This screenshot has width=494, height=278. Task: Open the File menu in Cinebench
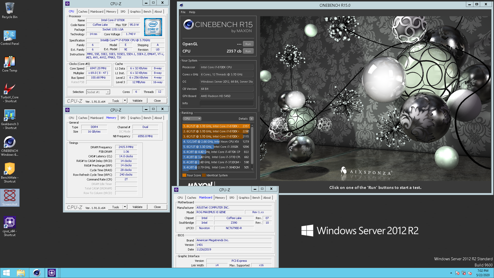click(x=183, y=12)
